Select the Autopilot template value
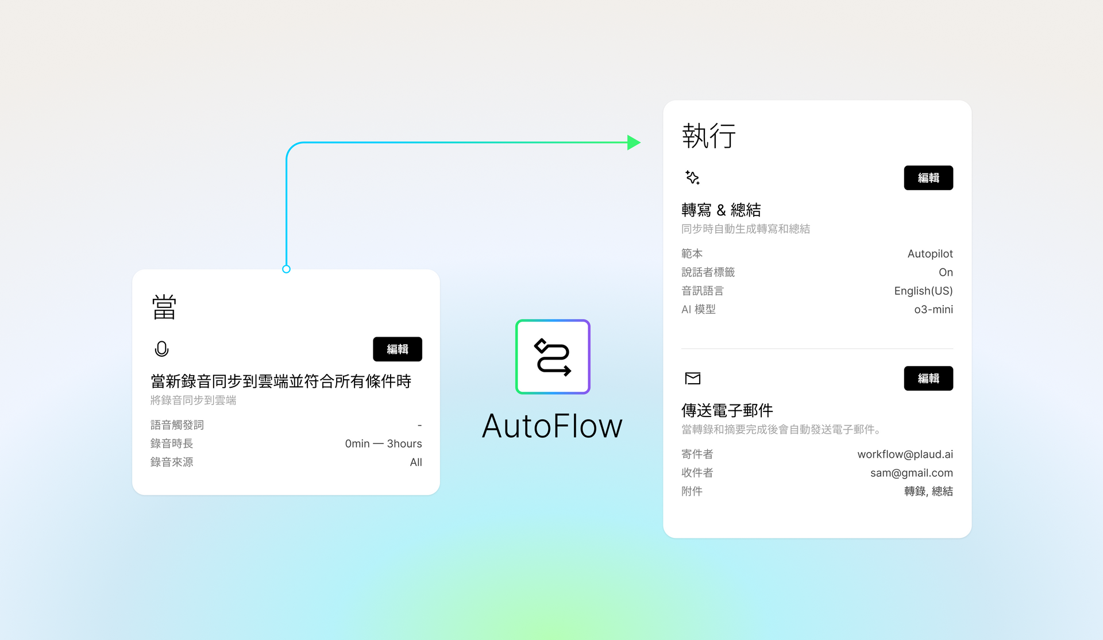The height and width of the screenshot is (640, 1103). pos(930,254)
